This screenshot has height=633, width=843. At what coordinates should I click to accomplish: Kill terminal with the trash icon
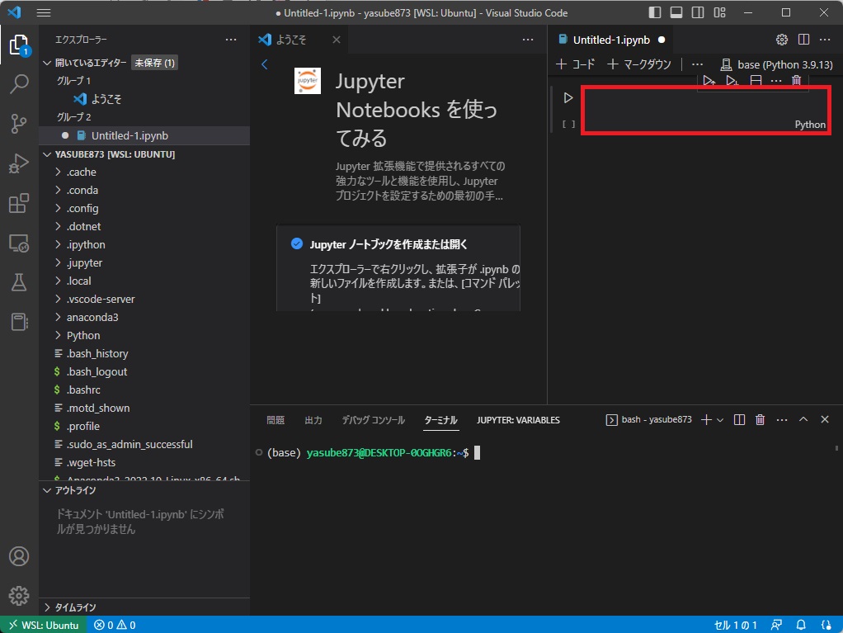click(x=761, y=419)
